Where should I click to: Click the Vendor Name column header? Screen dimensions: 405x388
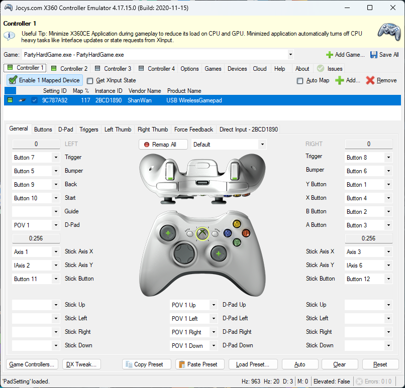click(x=145, y=91)
